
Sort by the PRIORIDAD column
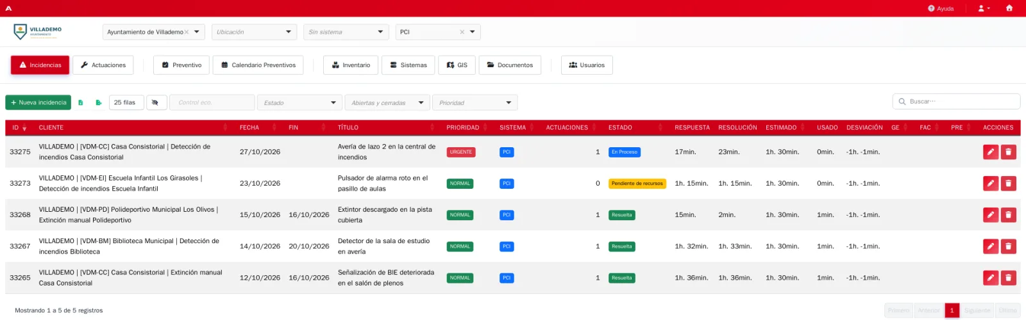point(467,127)
